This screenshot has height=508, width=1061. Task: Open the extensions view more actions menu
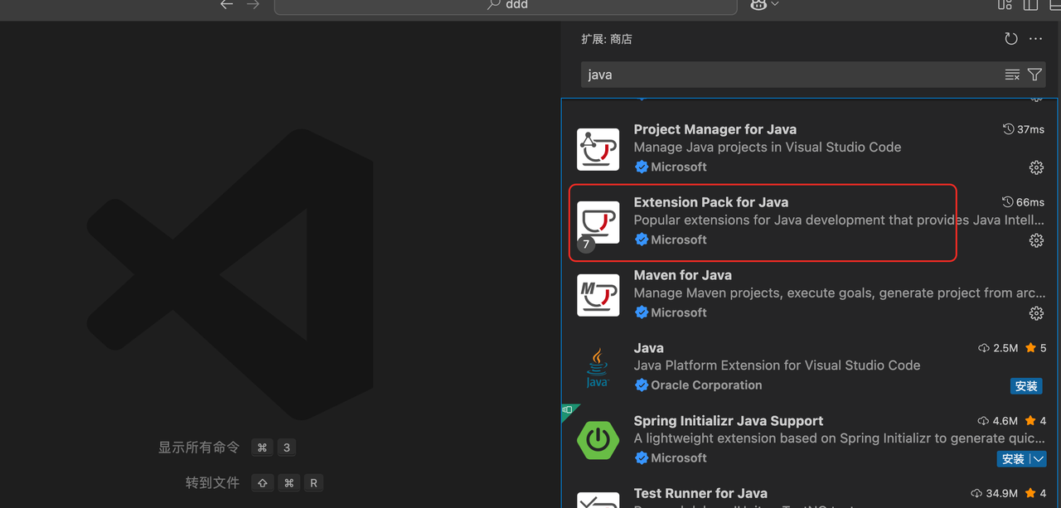[1035, 39]
